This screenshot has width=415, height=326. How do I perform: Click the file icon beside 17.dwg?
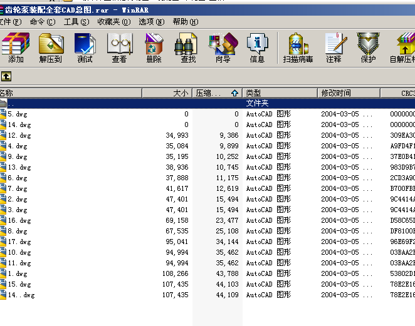click(3, 242)
